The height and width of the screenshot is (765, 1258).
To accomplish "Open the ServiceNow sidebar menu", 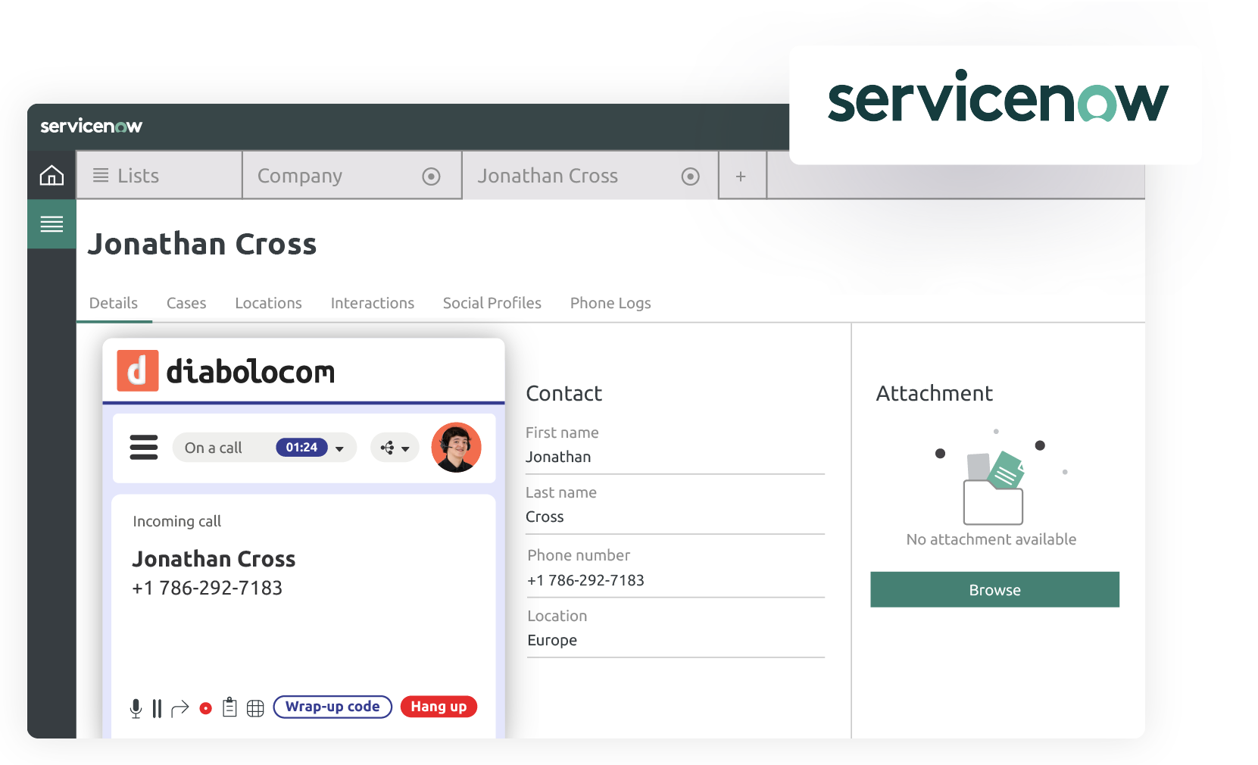I will [51, 224].
